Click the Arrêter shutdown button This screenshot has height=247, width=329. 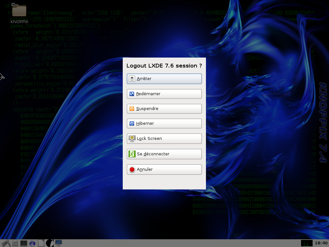coord(164,79)
